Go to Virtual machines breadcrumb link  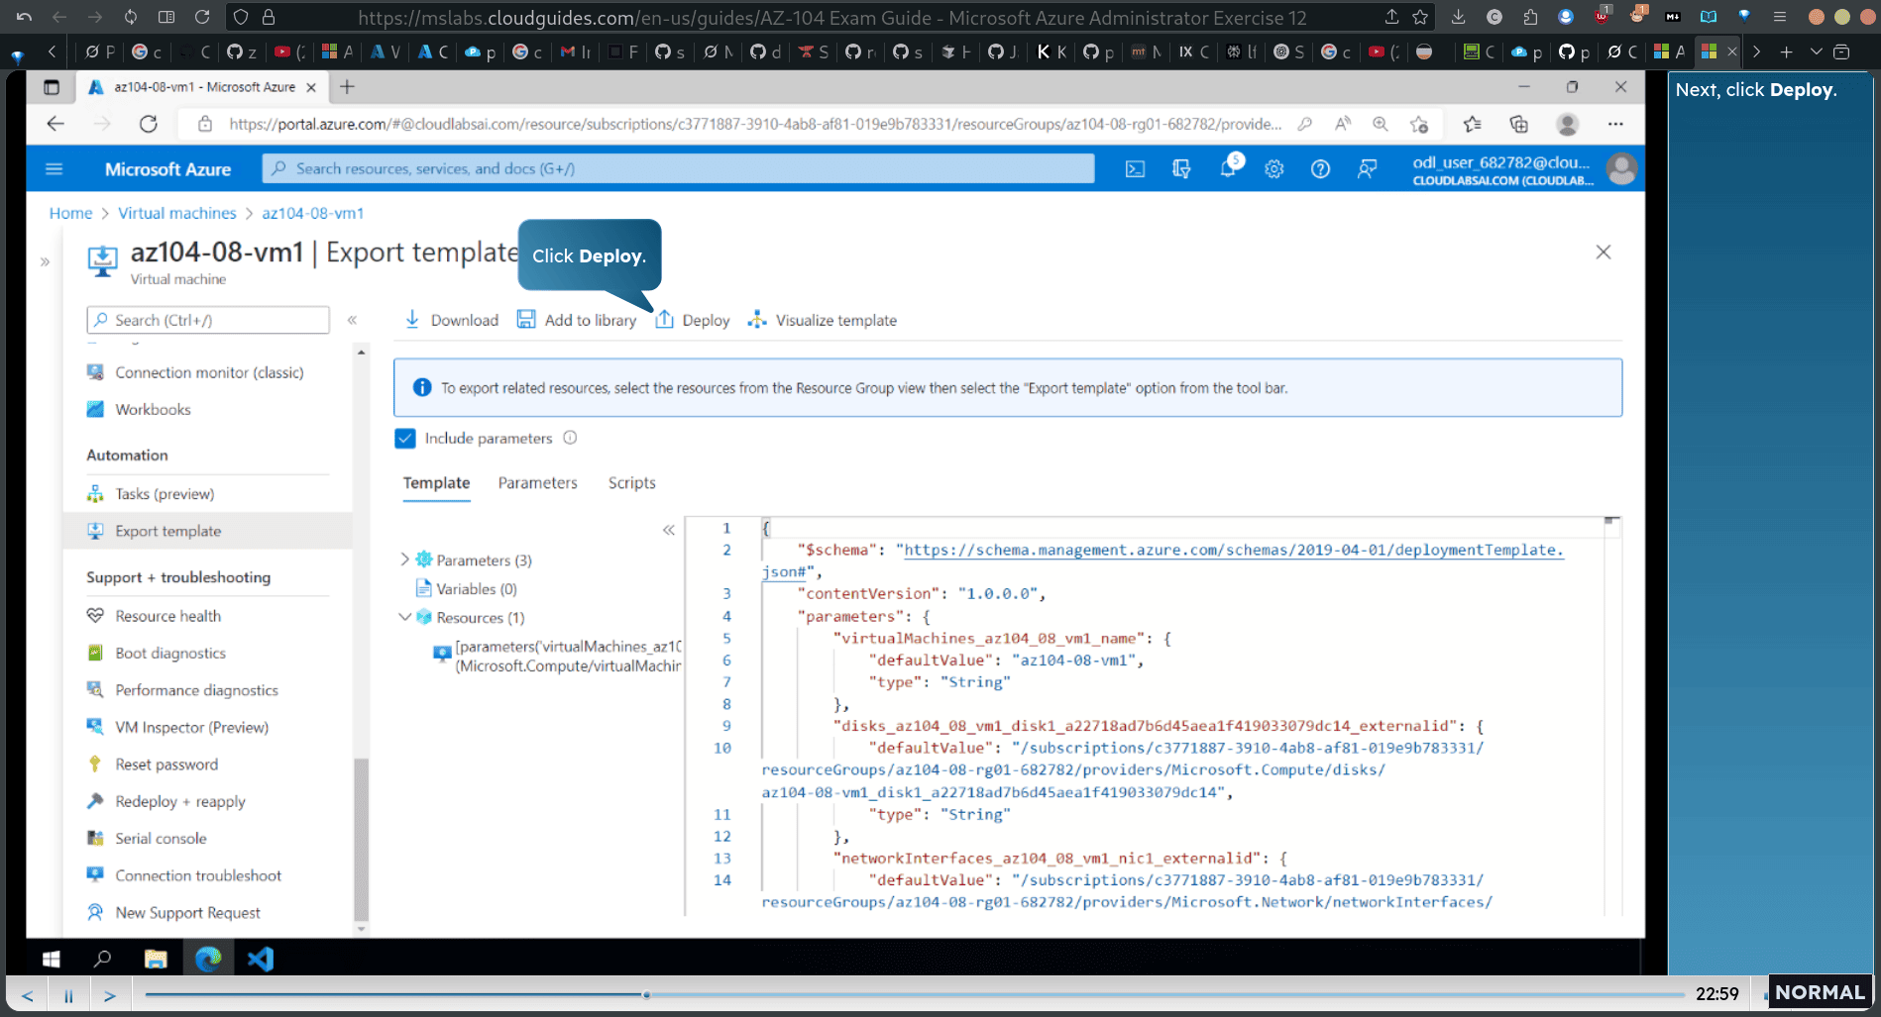coord(177,213)
